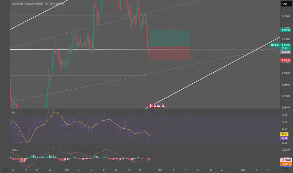
Task: Click the 1.38600 price scale value
Action: [x=286, y=96]
